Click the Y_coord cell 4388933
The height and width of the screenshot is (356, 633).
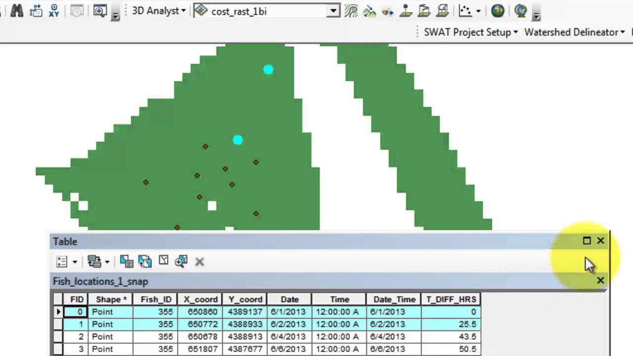tap(245, 324)
